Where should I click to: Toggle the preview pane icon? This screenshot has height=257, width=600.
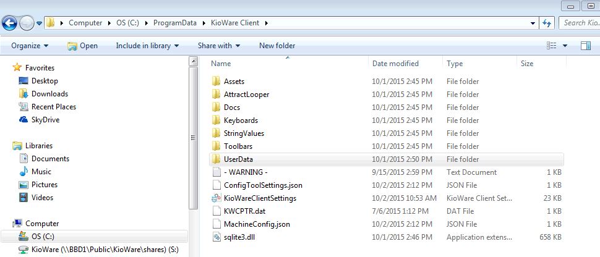585,46
